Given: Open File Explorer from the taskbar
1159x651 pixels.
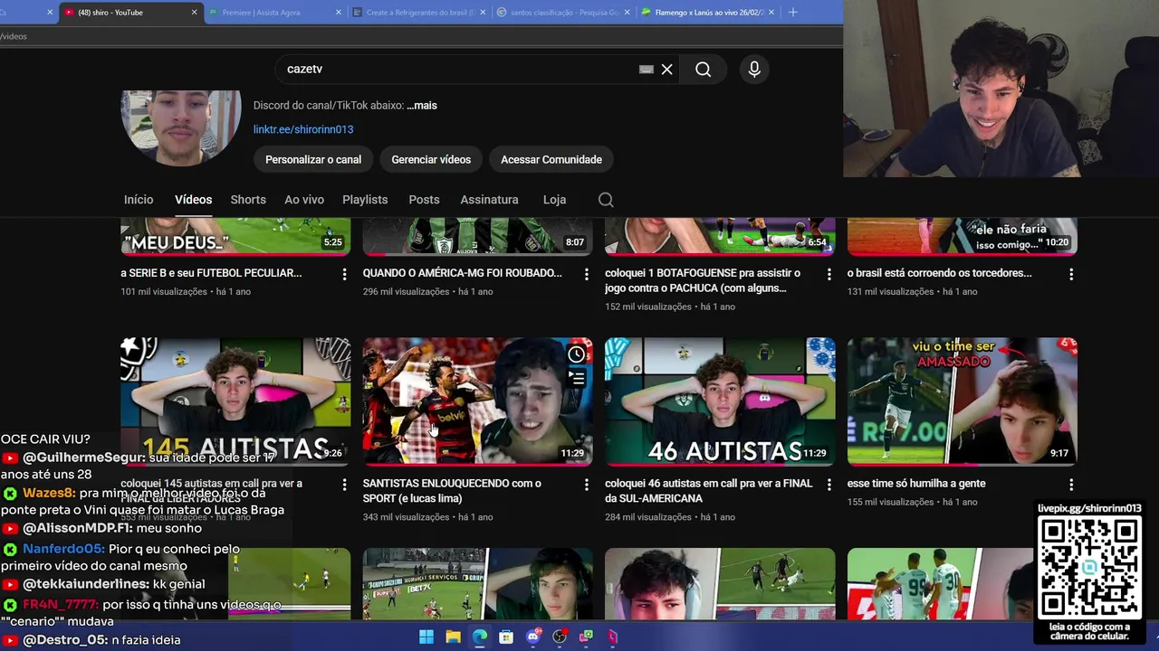Looking at the screenshot, I should coord(453,637).
